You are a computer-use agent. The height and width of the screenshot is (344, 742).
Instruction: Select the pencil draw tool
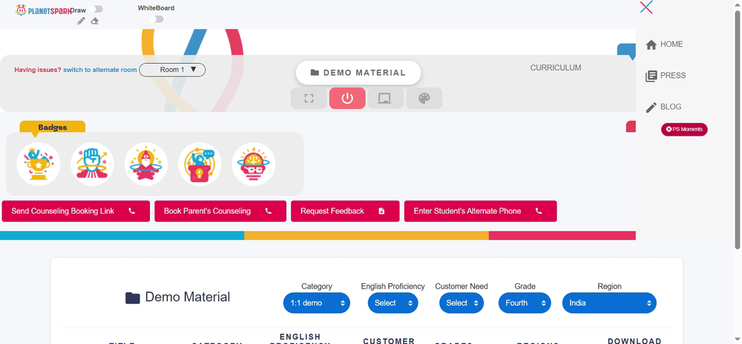[x=82, y=21]
